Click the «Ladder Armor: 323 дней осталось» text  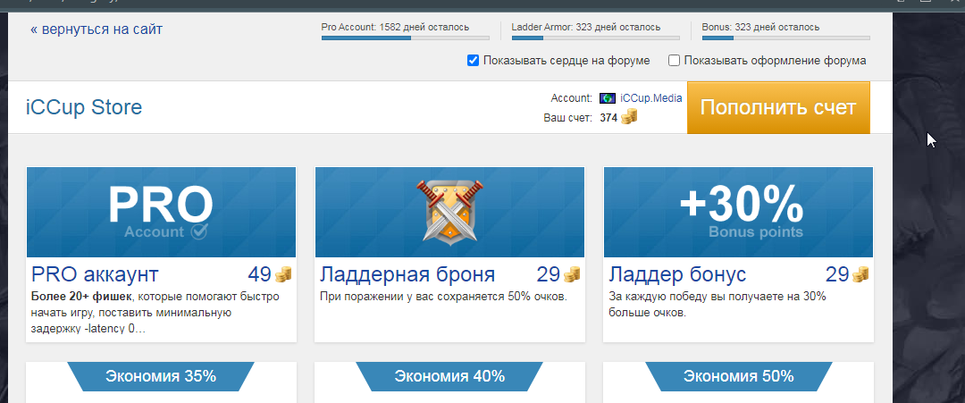[x=586, y=27]
